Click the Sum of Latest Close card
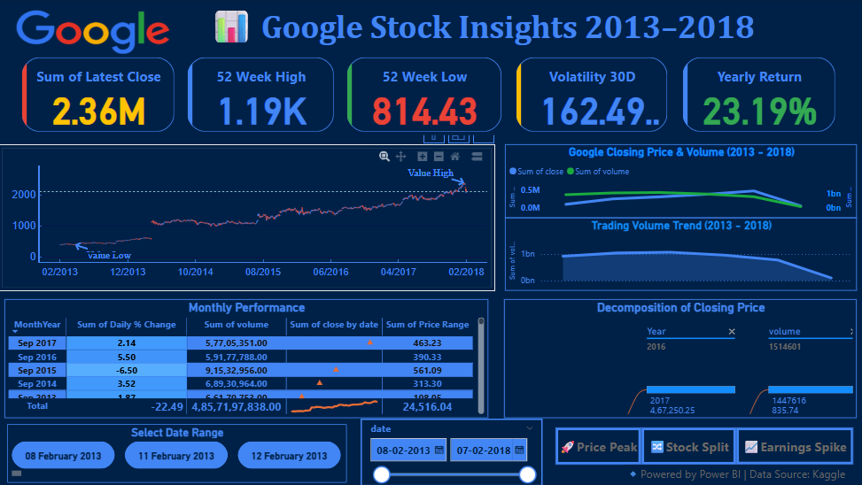Screen dimensions: 862x485 pyautogui.click(x=98, y=95)
